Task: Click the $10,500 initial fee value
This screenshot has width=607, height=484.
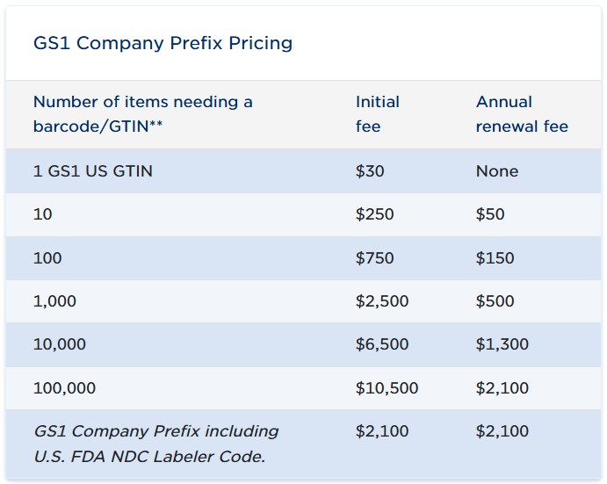Action: tap(387, 387)
